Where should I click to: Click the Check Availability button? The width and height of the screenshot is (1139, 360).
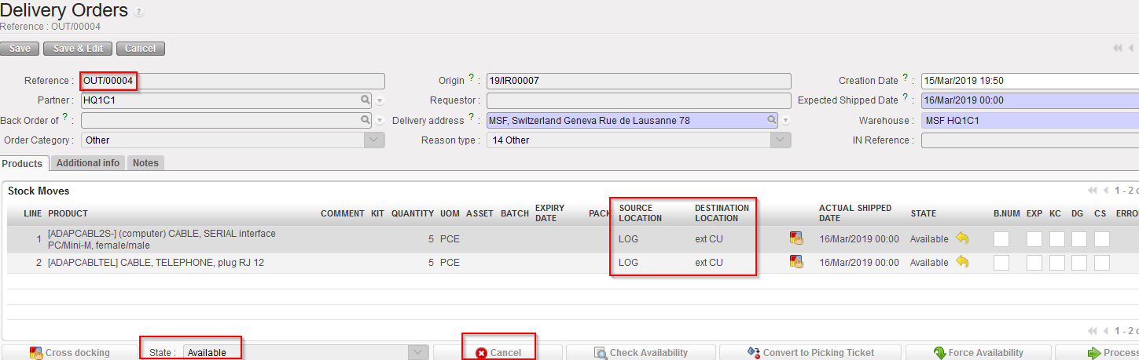(x=641, y=353)
